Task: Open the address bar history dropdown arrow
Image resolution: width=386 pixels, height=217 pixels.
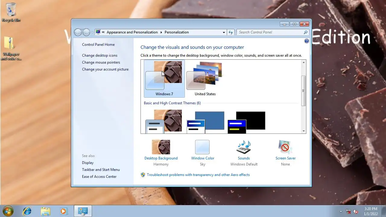Action: coord(224,32)
